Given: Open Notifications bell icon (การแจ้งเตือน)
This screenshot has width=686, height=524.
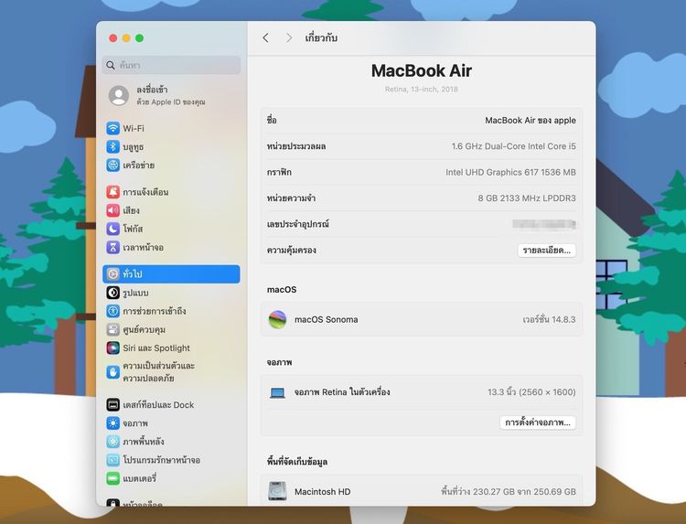Looking at the screenshot, I should pos(113,191).
